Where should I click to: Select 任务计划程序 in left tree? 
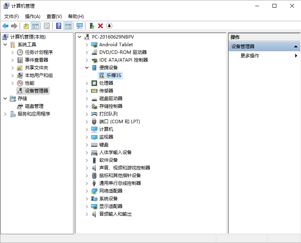38,52
